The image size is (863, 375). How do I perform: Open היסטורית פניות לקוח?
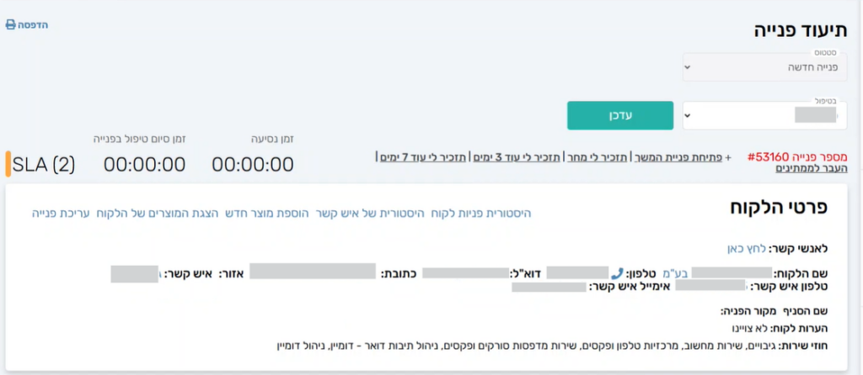481,214
